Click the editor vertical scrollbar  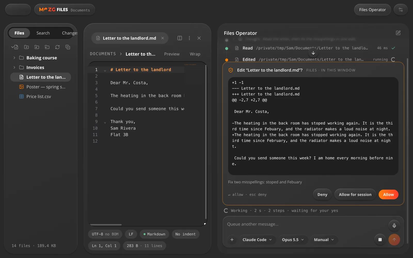coord(205,142)
